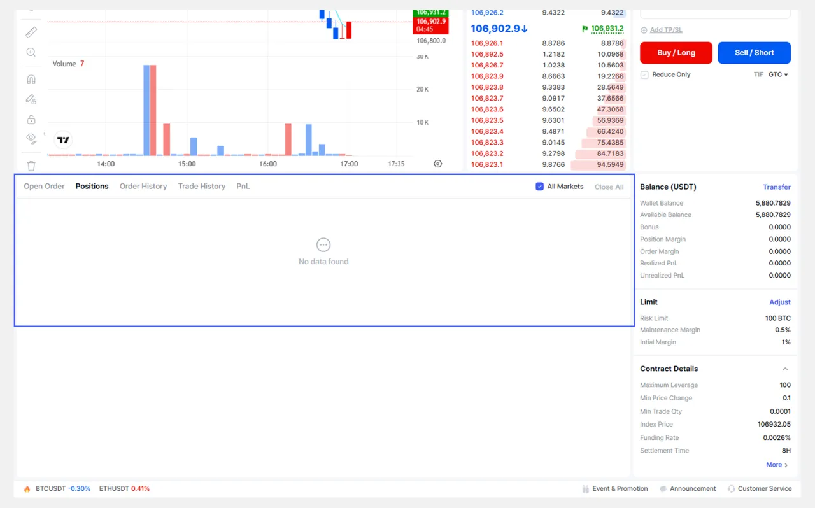Open chart settings hexagon gear icon
This screenshot has width=815, height=508.
pyautogui.click(x=437, y=164)
